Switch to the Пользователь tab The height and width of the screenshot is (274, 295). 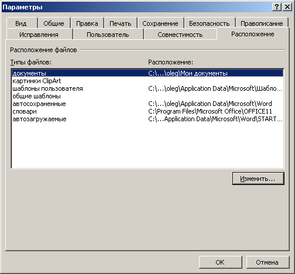pos(108,35)
